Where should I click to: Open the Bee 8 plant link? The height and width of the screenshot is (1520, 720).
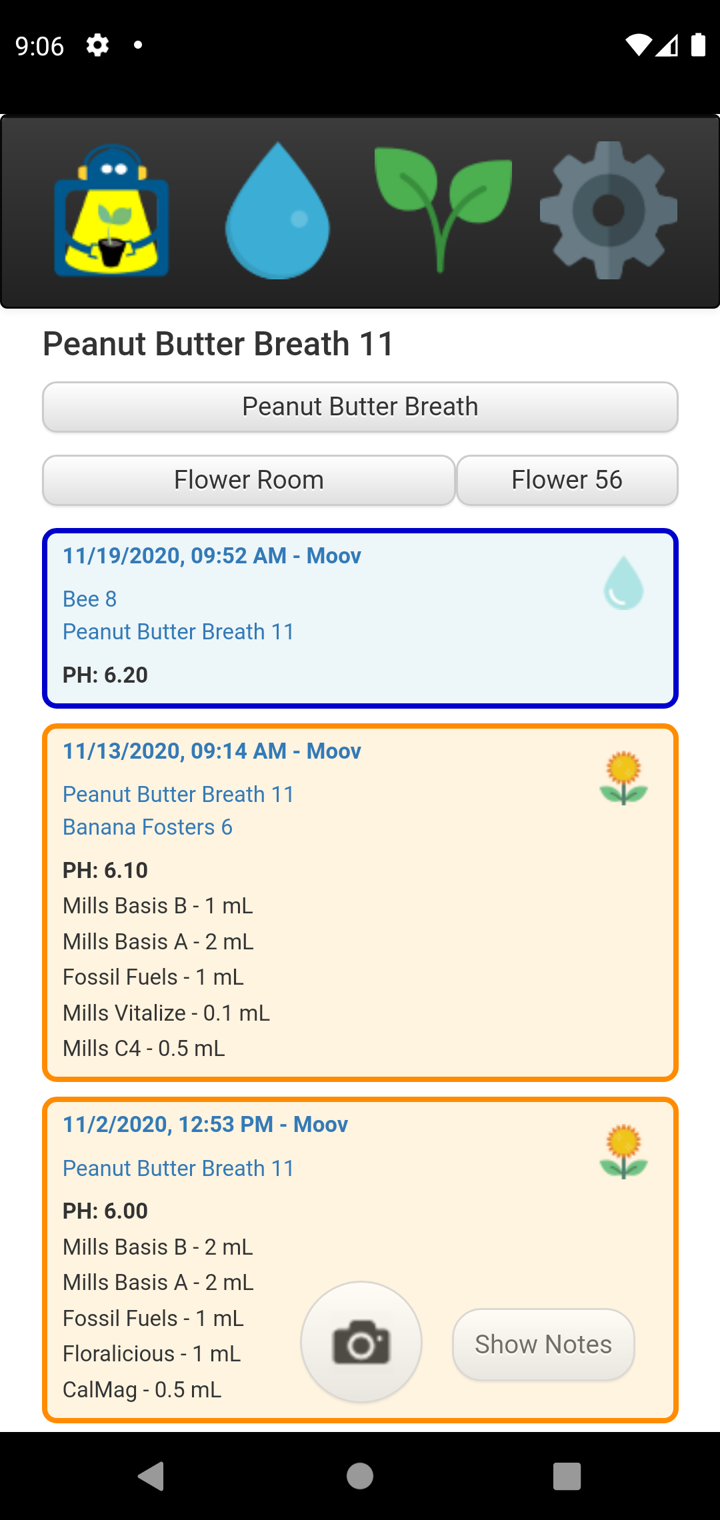90,599
